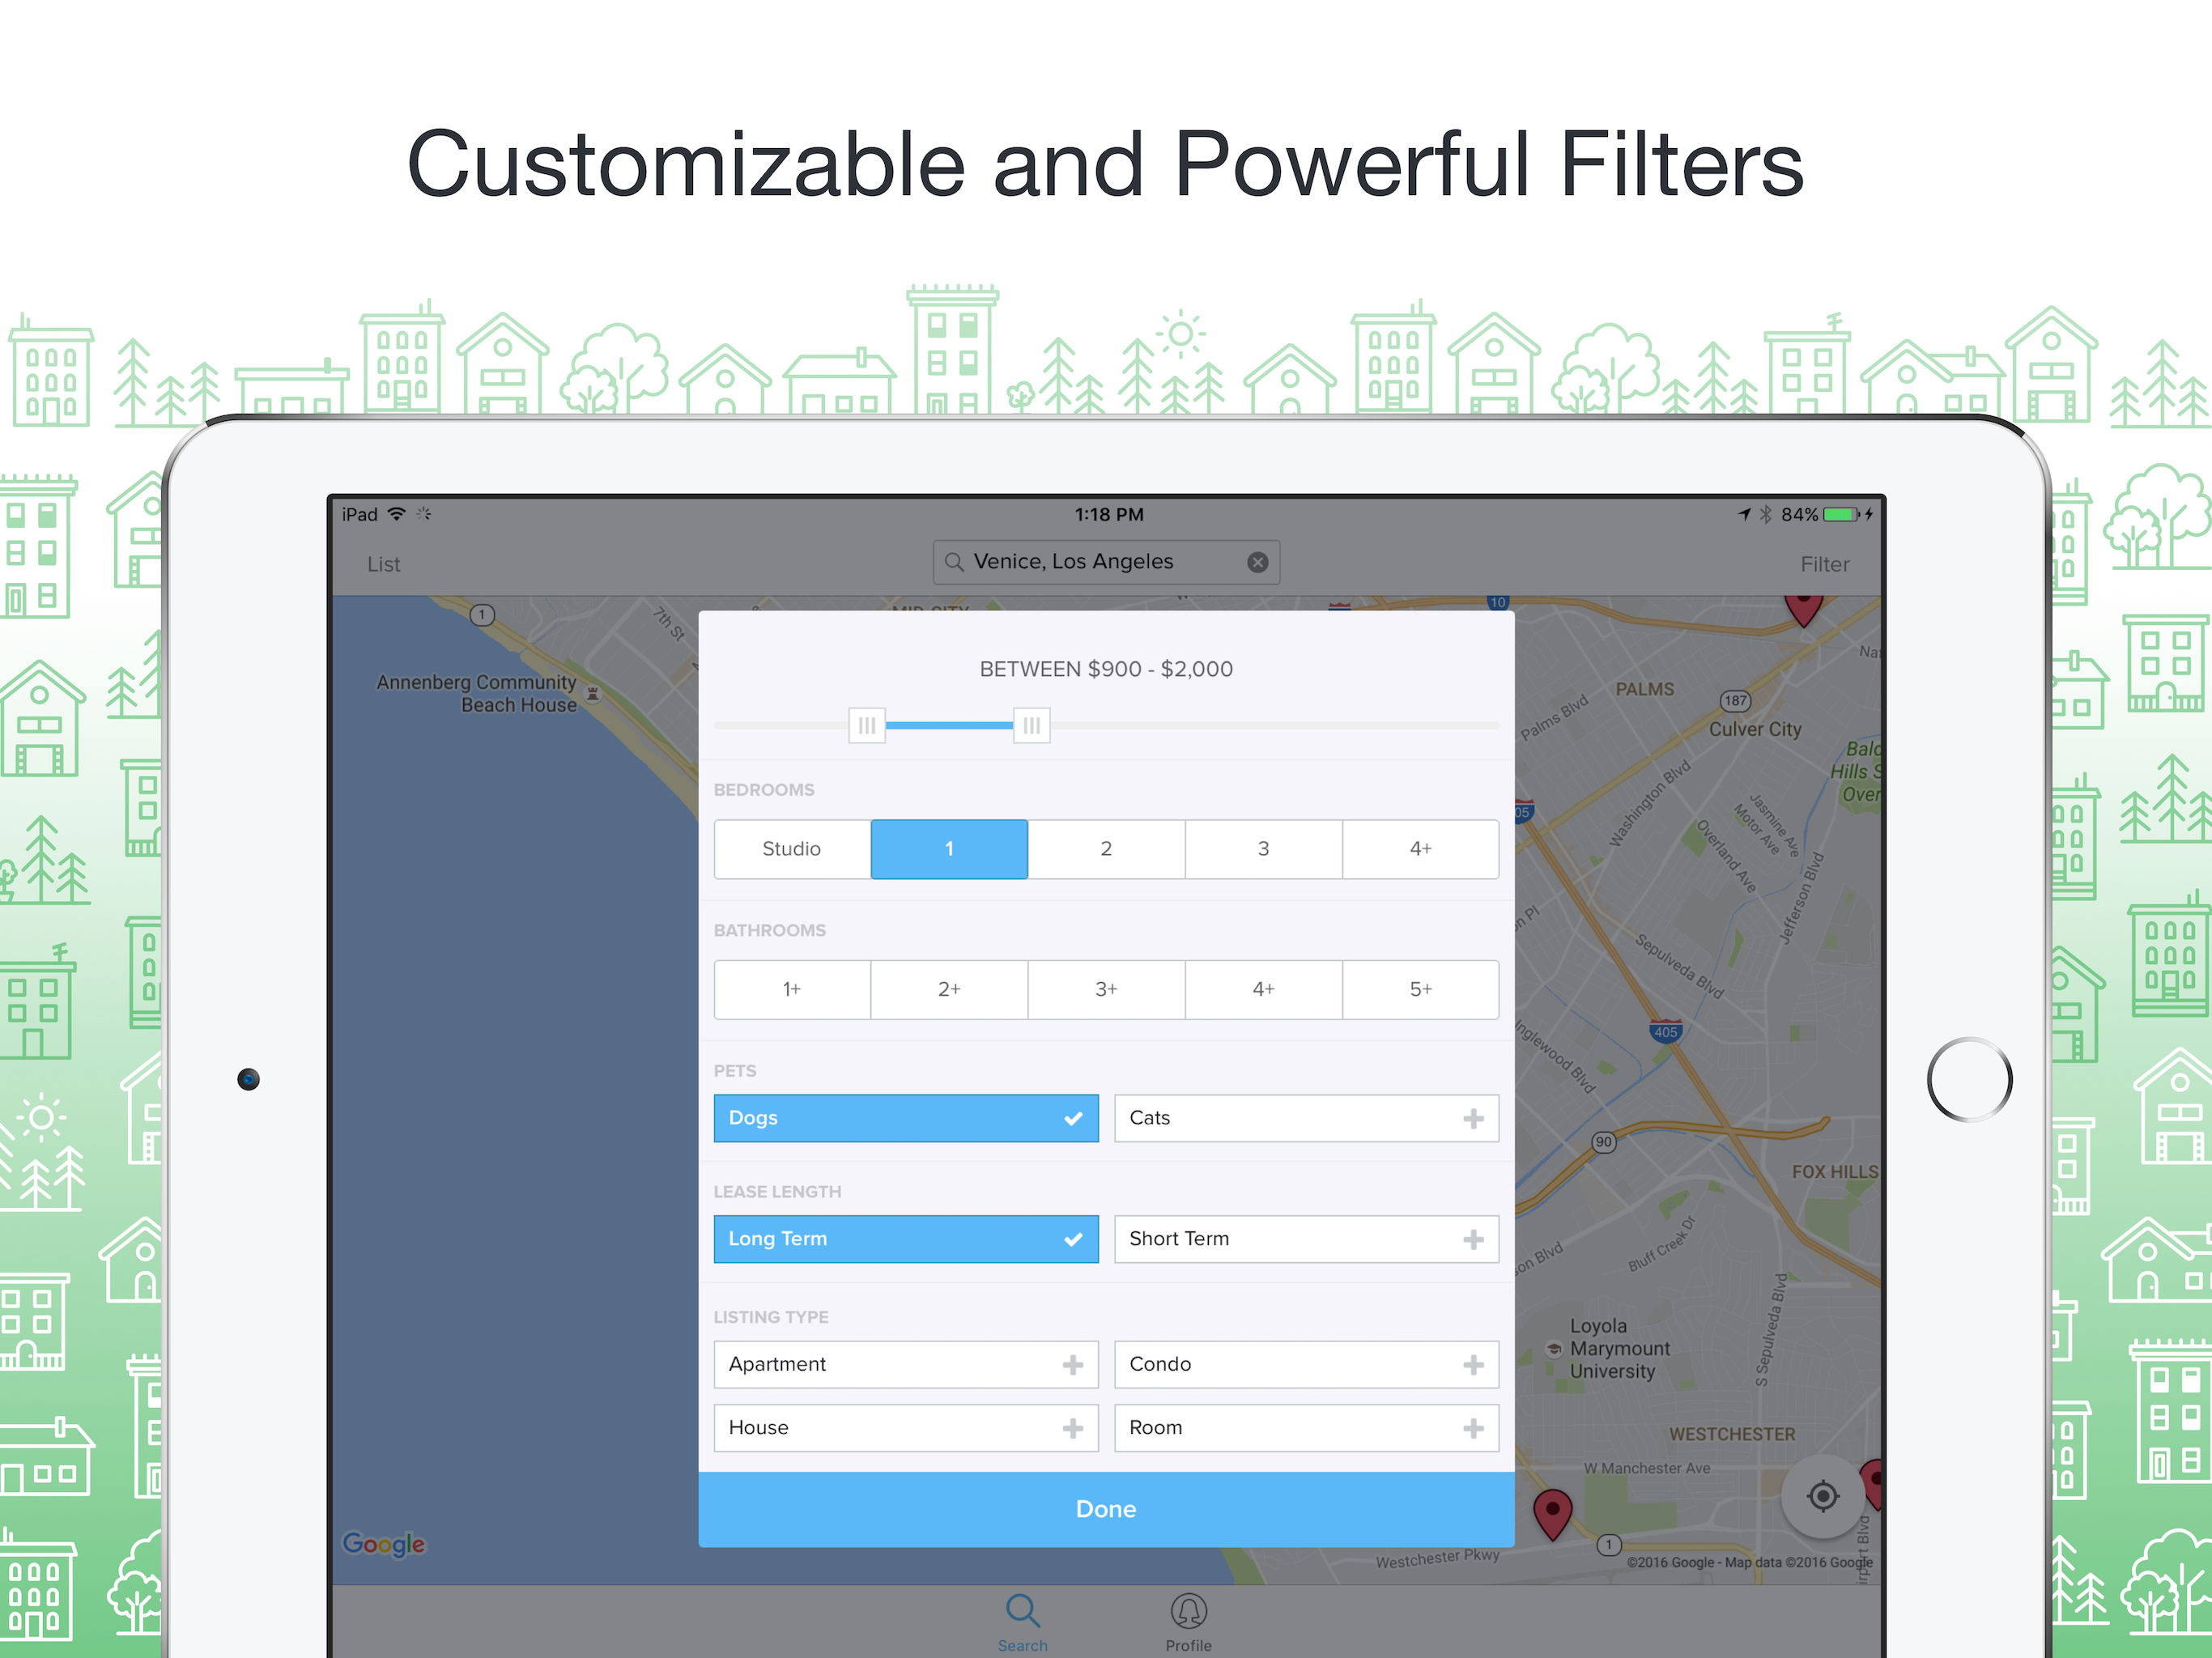Choose 5+ bathrooms
Viewport: 2212px width, 1658px height.
[x=1420, y=989]
